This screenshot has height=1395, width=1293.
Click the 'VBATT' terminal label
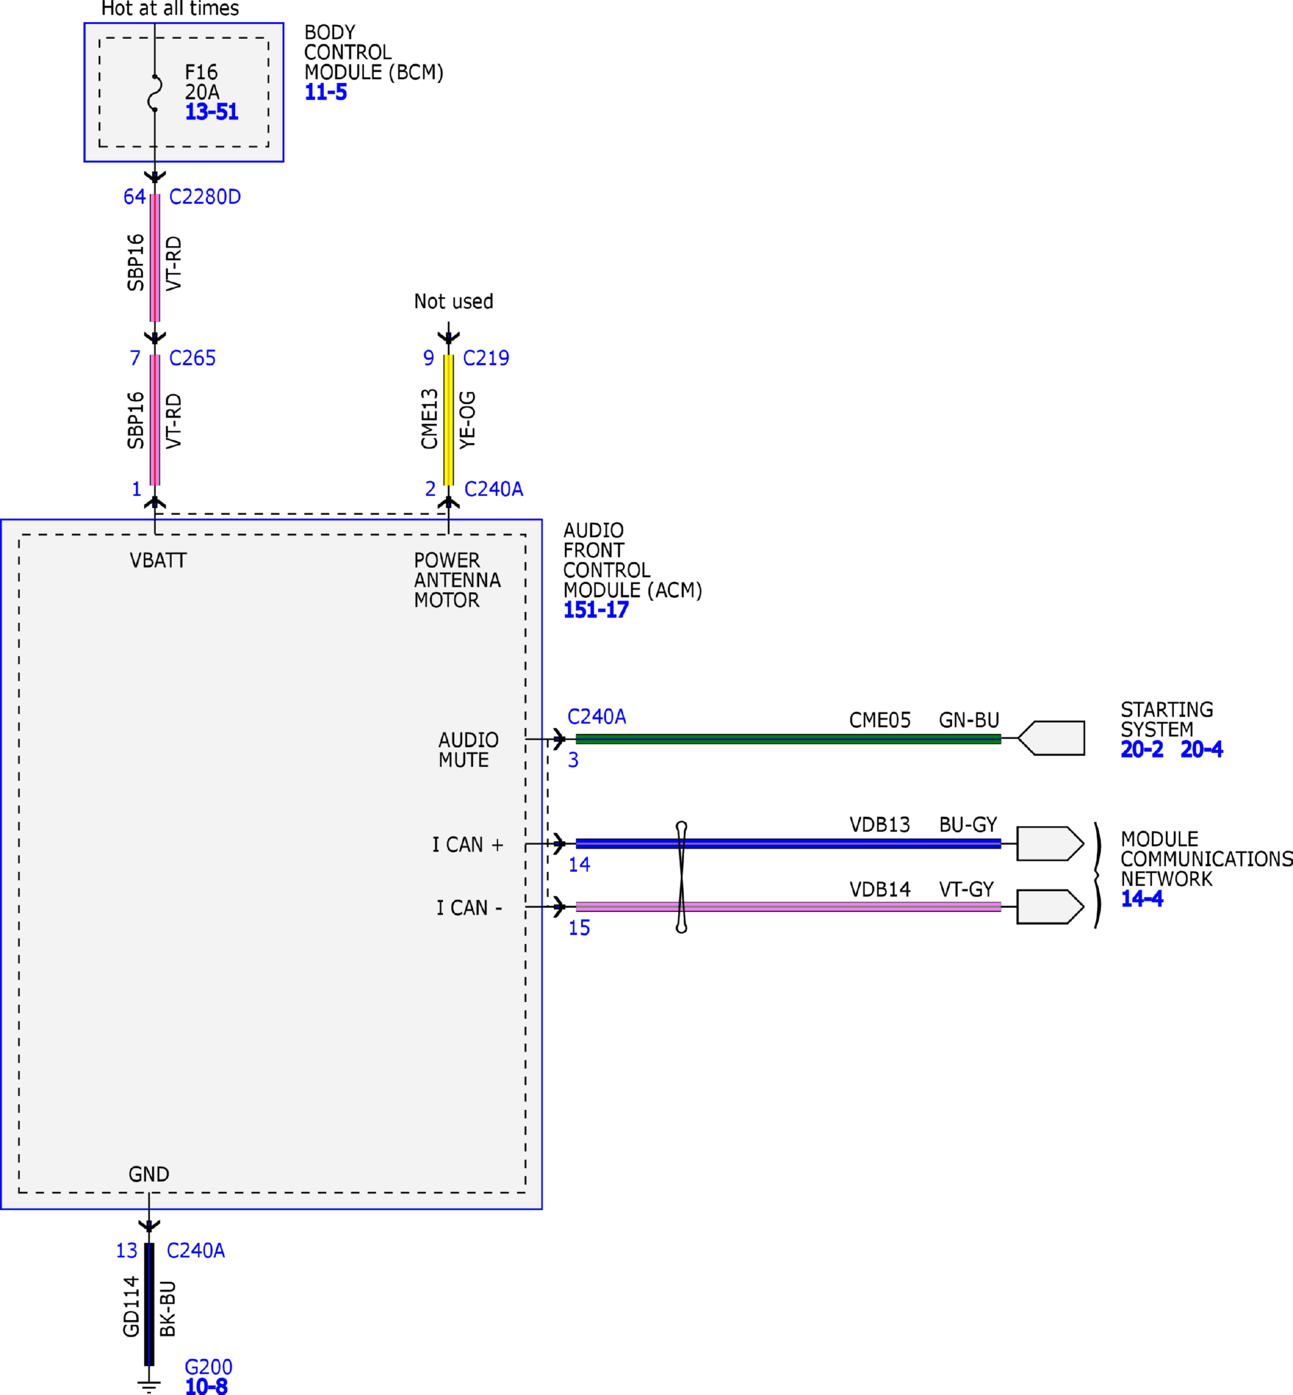158,561
